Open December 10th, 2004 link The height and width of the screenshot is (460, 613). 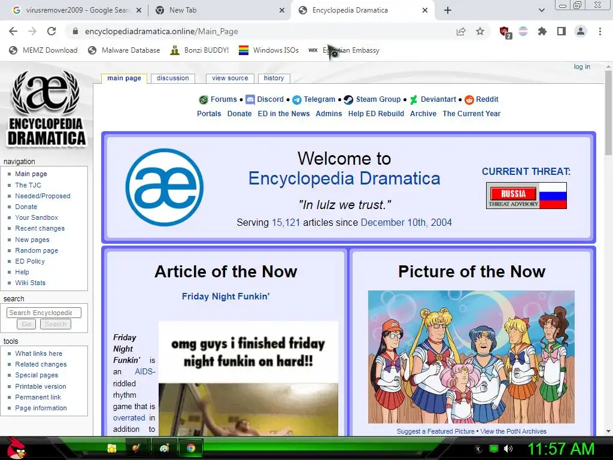406,223
